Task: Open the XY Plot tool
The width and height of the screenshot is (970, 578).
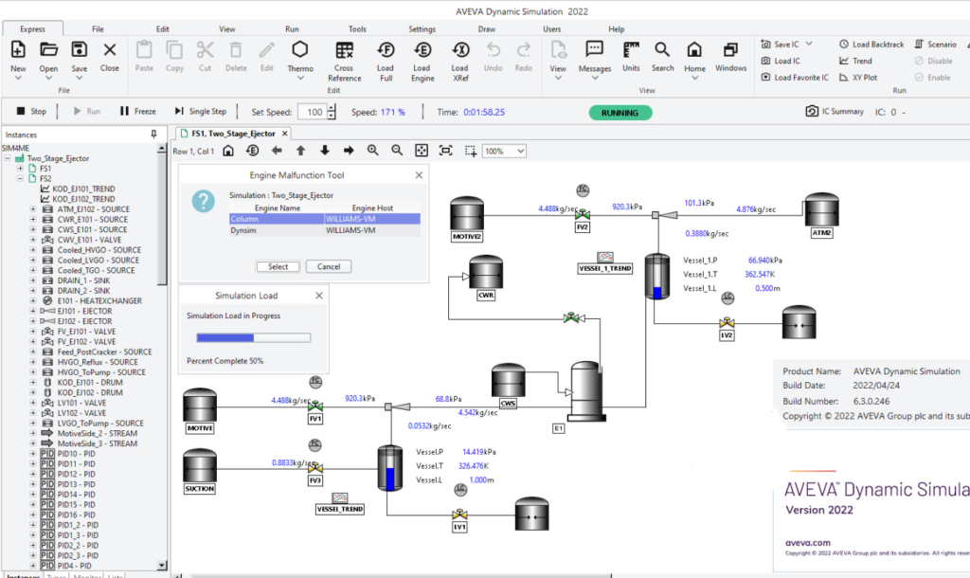Action: point(858,78)
